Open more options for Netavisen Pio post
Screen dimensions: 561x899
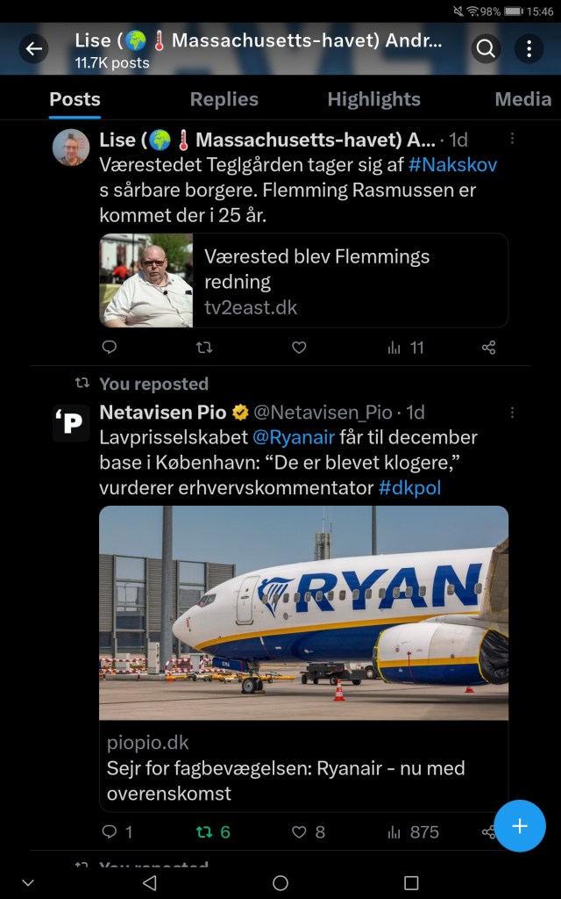click(512, 413)
